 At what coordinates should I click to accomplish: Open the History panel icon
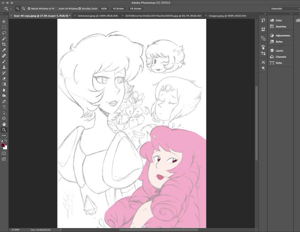pos(263,20)
